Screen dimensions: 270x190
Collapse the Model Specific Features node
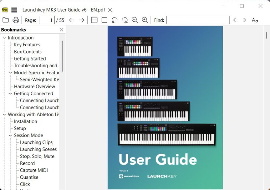(x=10, y=73)
